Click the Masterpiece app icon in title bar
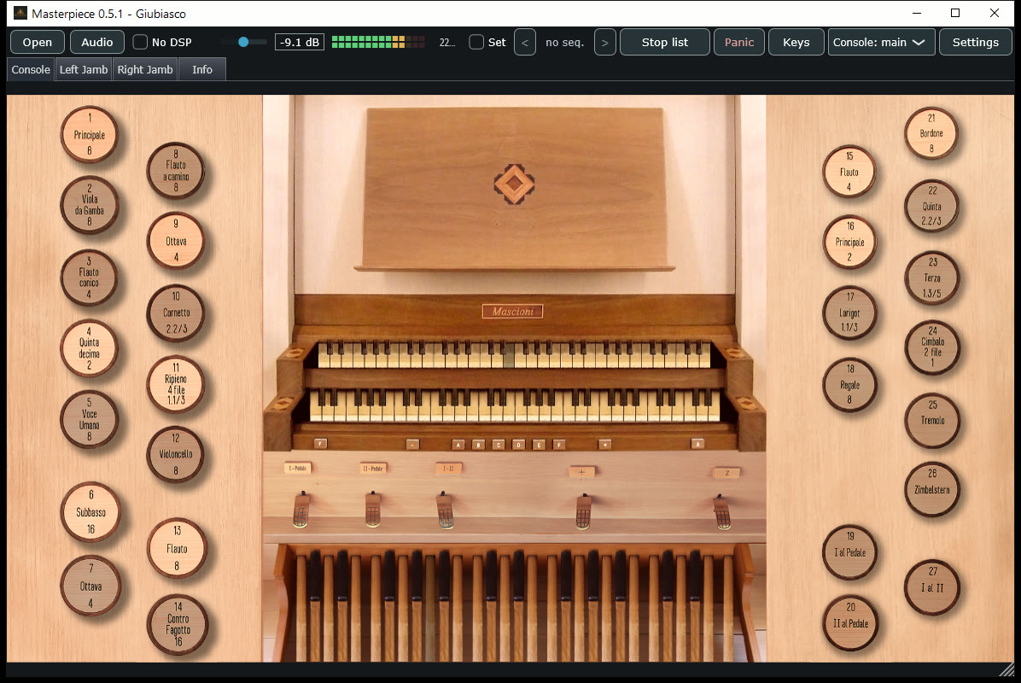Image resolution: width=1021 pixels, height=683 pixels. pyautogui.click(x=20, y=13)
